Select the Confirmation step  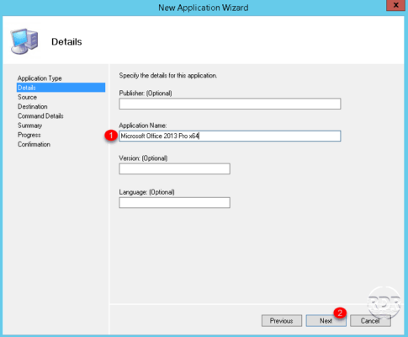click(34, 144)
